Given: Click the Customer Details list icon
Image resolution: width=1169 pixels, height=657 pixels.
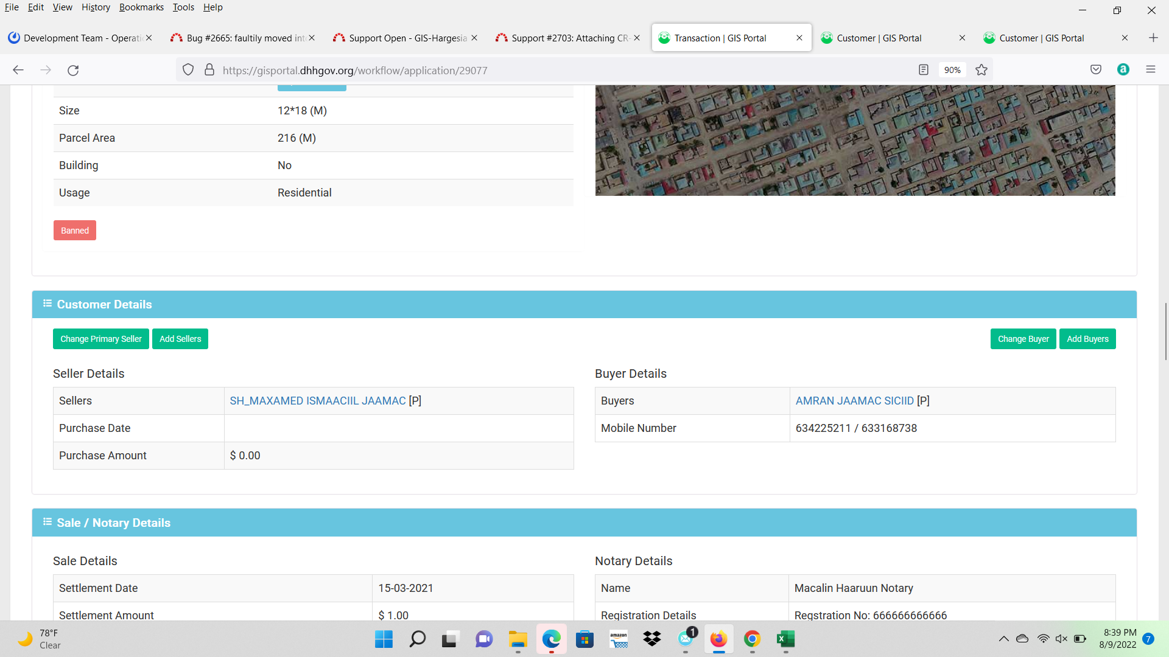Looking at the screenshot, I should (x=47, y=304).
